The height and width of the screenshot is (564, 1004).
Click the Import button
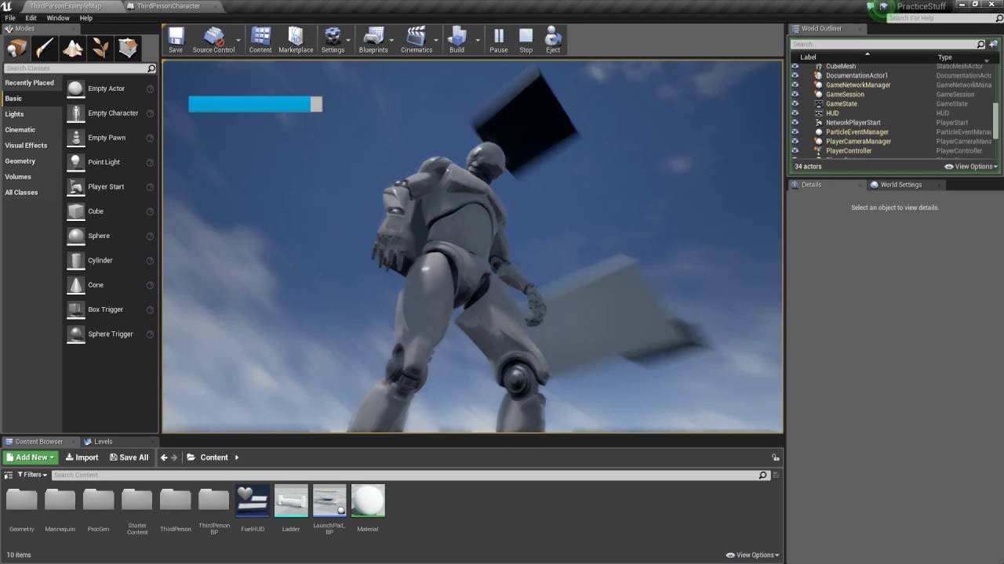pyautogui.click(x=82, y=457)
